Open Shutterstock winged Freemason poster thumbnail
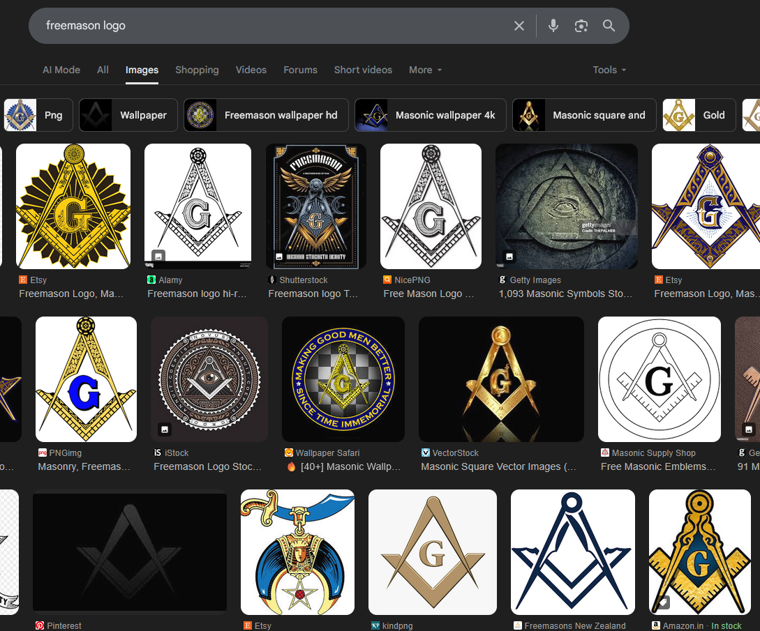Viewport: 760px width, 631px height. click(316, 206)
